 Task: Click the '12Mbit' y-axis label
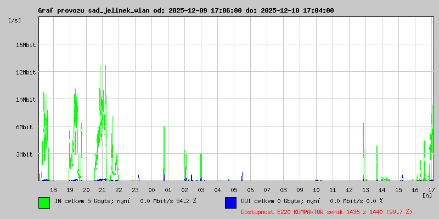pos(26,73)
